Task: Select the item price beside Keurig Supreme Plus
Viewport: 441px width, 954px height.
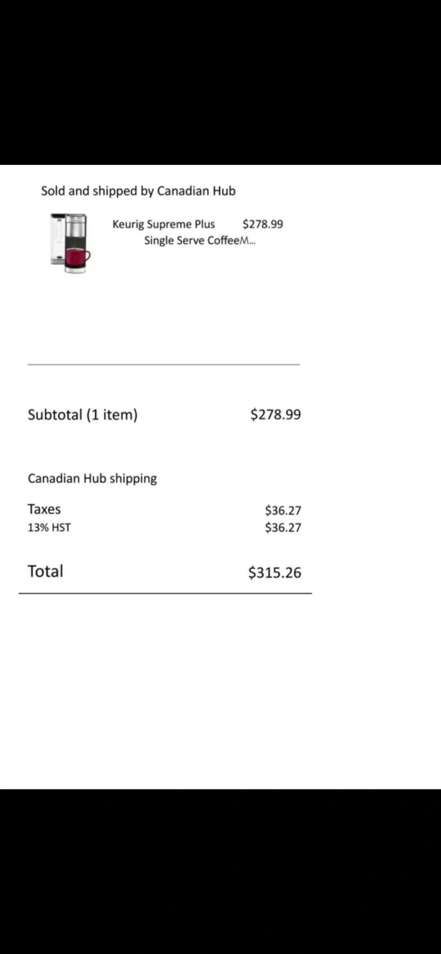Action: click(263, 224)
